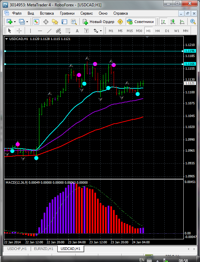Click the 1.1196 price label
The image size is (200, 262).
(190, 51)
